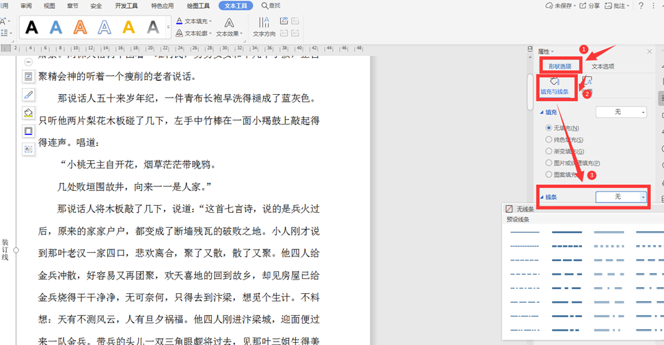The width and height of the screenshot is (664, 345).
Task: Click the brush style icon beside the document
Action: pos(29,95)
